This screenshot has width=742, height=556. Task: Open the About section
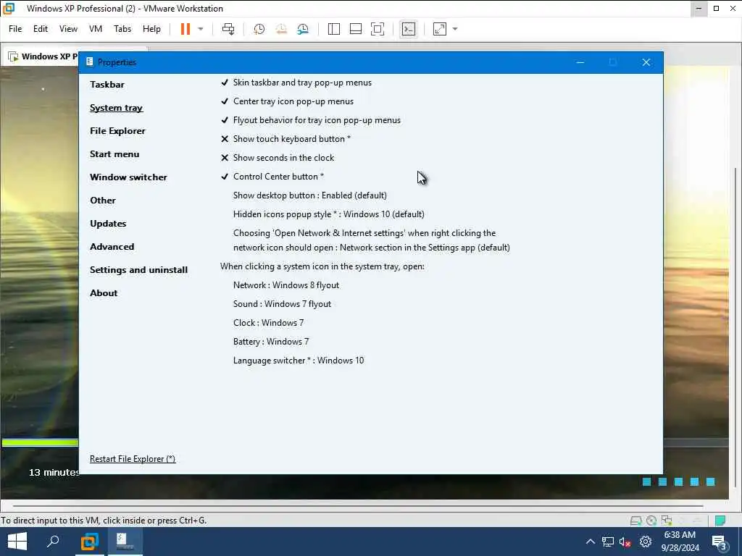pos(104,293)
